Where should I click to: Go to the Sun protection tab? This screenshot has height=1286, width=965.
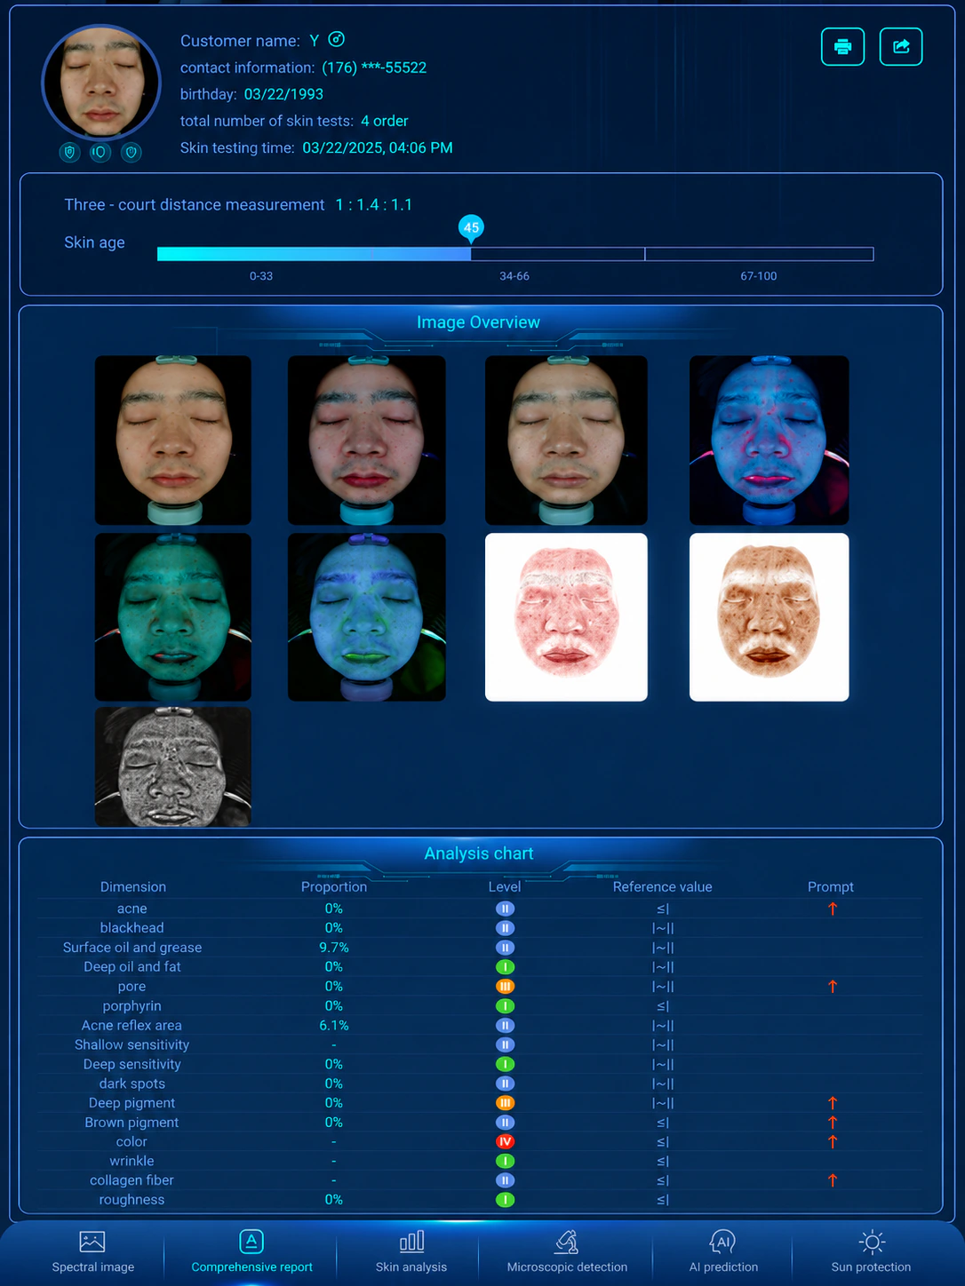871,1252
